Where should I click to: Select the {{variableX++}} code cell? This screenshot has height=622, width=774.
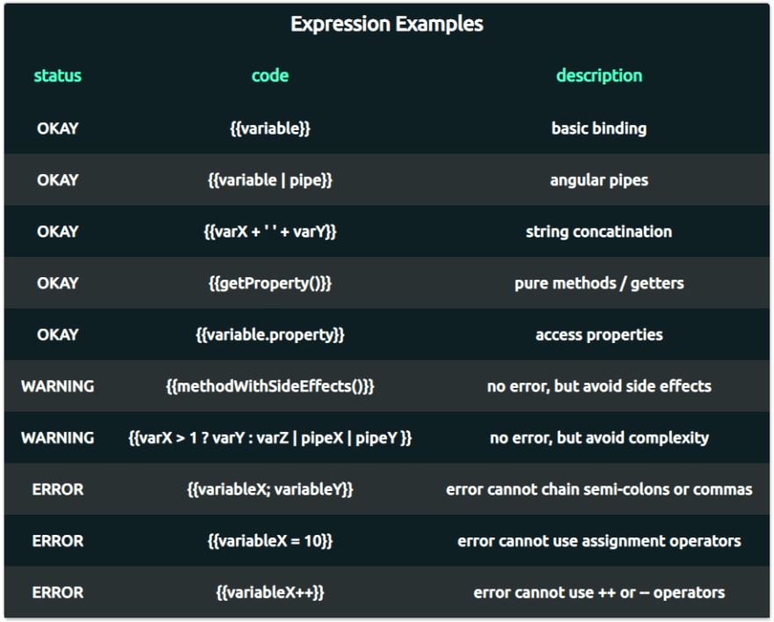[x=270, y=592]
